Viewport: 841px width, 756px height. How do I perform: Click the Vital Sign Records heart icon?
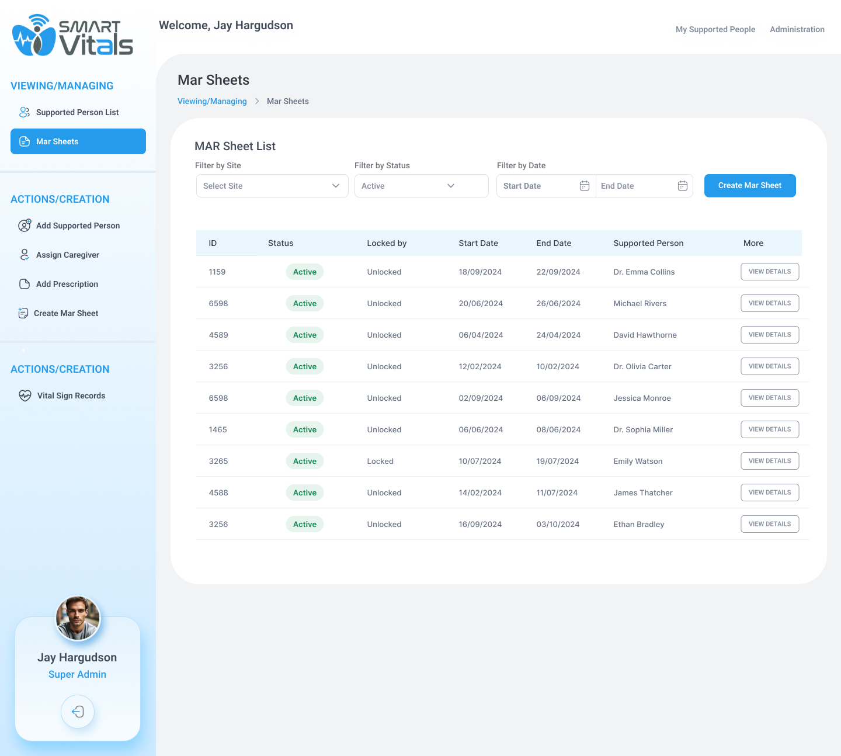point(25,396)
